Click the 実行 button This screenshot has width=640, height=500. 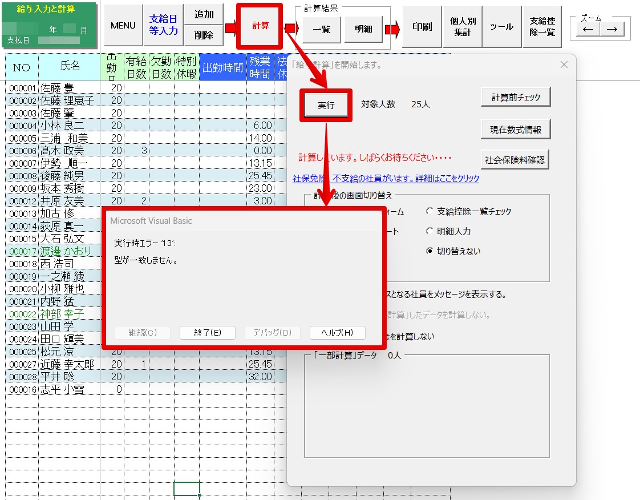coord(326,106)
